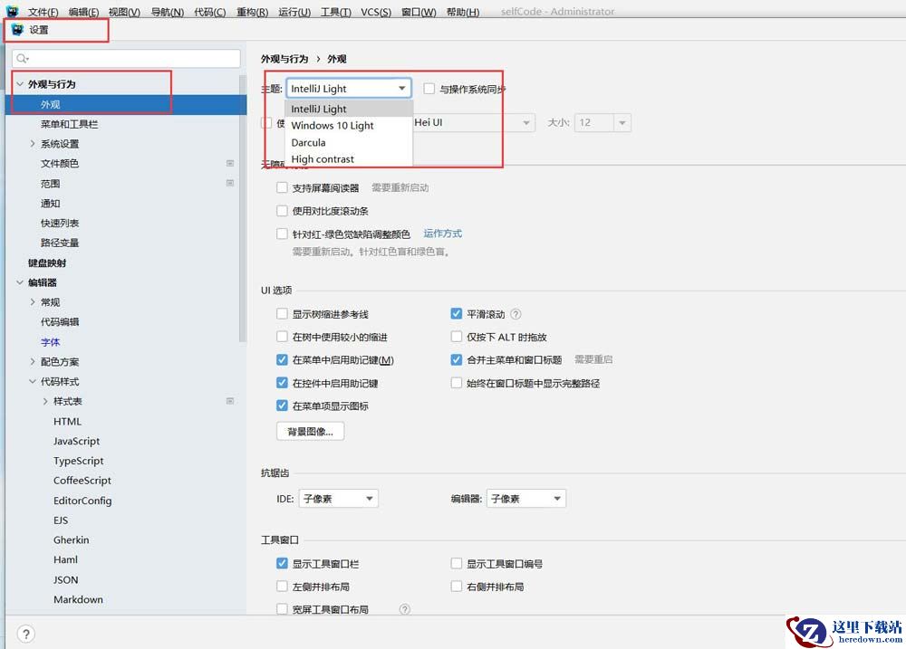Pick High contrast theme option
This screenshot has width=906, height=649.
click(349, 158)
